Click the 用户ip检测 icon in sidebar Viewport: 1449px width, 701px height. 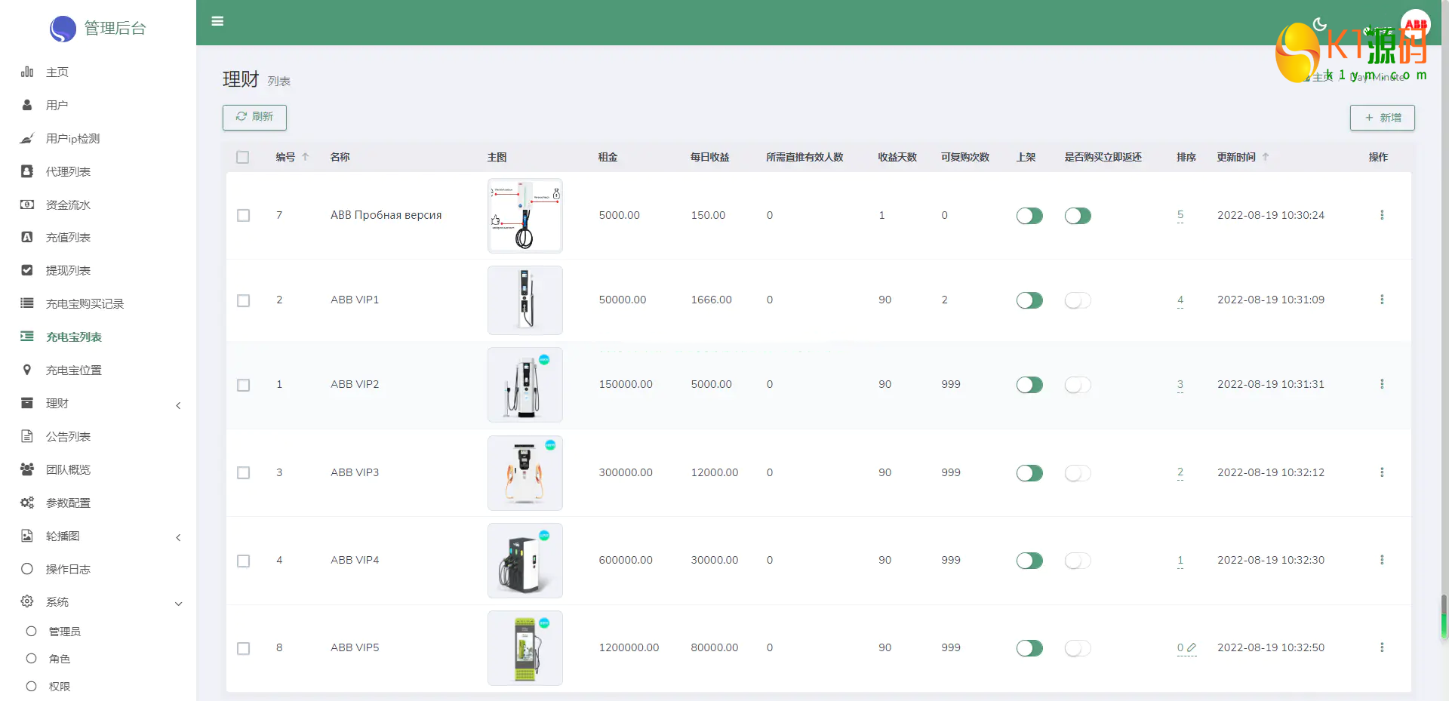(x=27, y=138)
